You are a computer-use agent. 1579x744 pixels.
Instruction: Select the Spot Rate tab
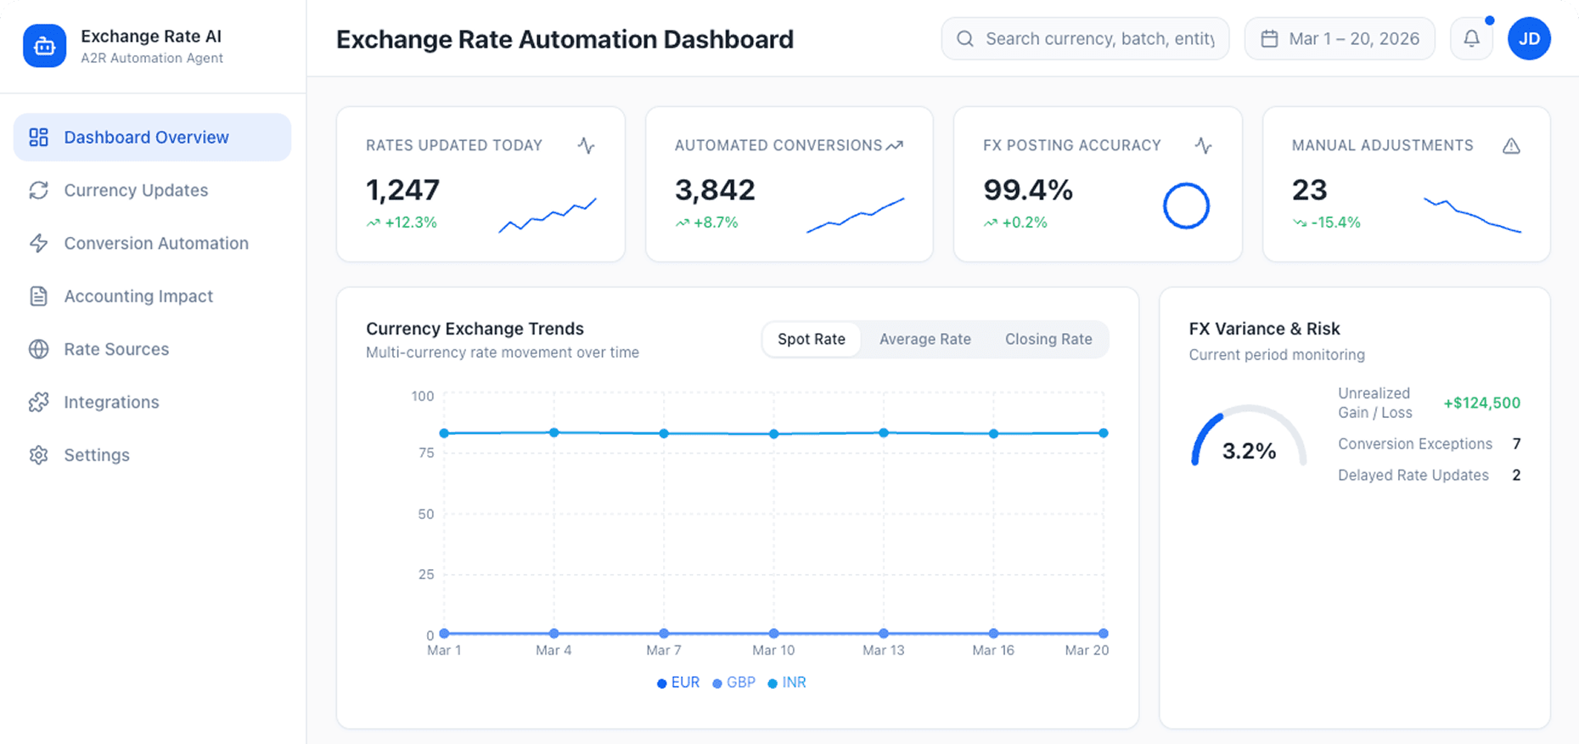(812, 339)
